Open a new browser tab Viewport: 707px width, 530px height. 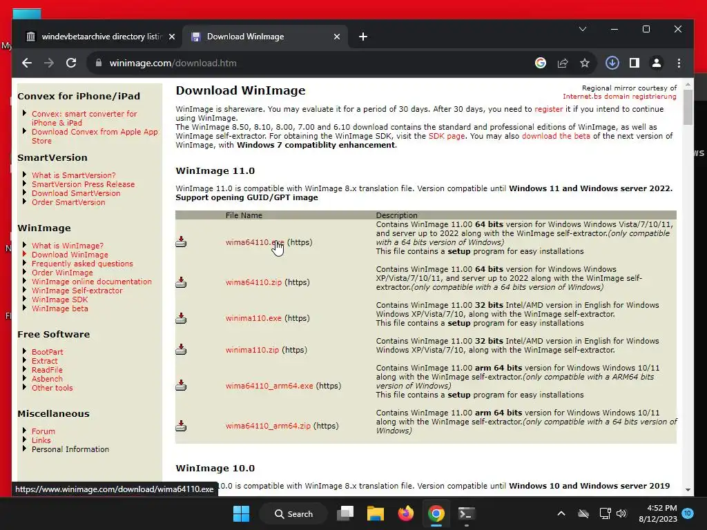[363, 37]
